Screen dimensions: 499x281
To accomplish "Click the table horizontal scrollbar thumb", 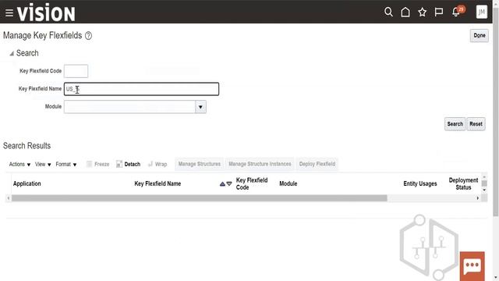I will [200, 198].
